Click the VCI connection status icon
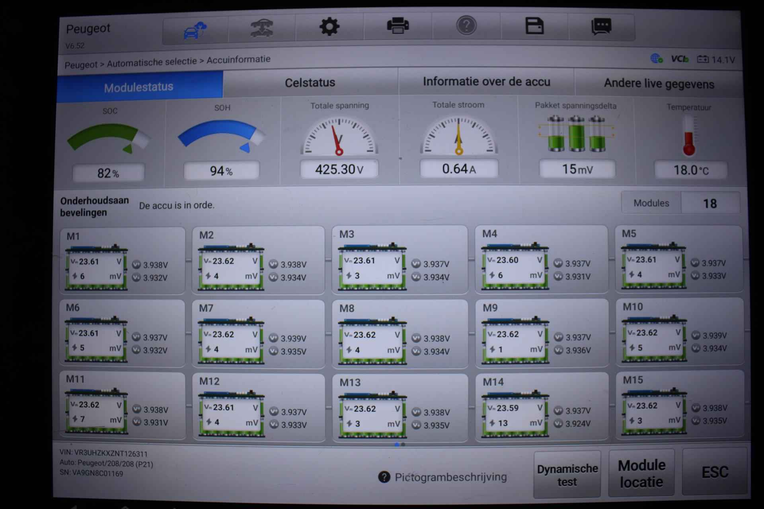The image size is (764, 509). (x=680, y=59)
